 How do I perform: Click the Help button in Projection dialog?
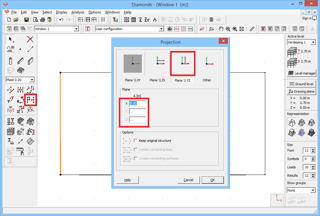pyautogui.click(x=128, y=180)
